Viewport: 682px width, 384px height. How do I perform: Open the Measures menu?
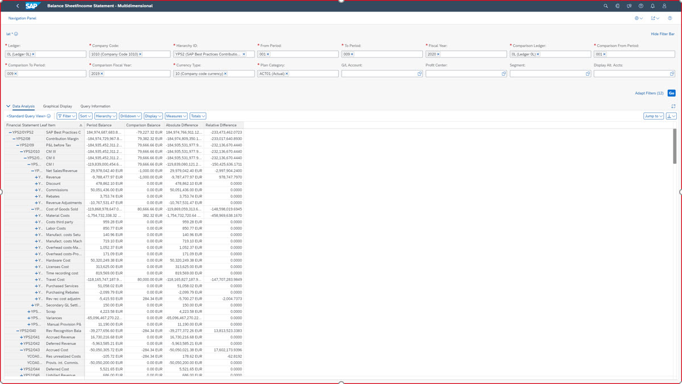pyautogui.click(x=176, y=116)
